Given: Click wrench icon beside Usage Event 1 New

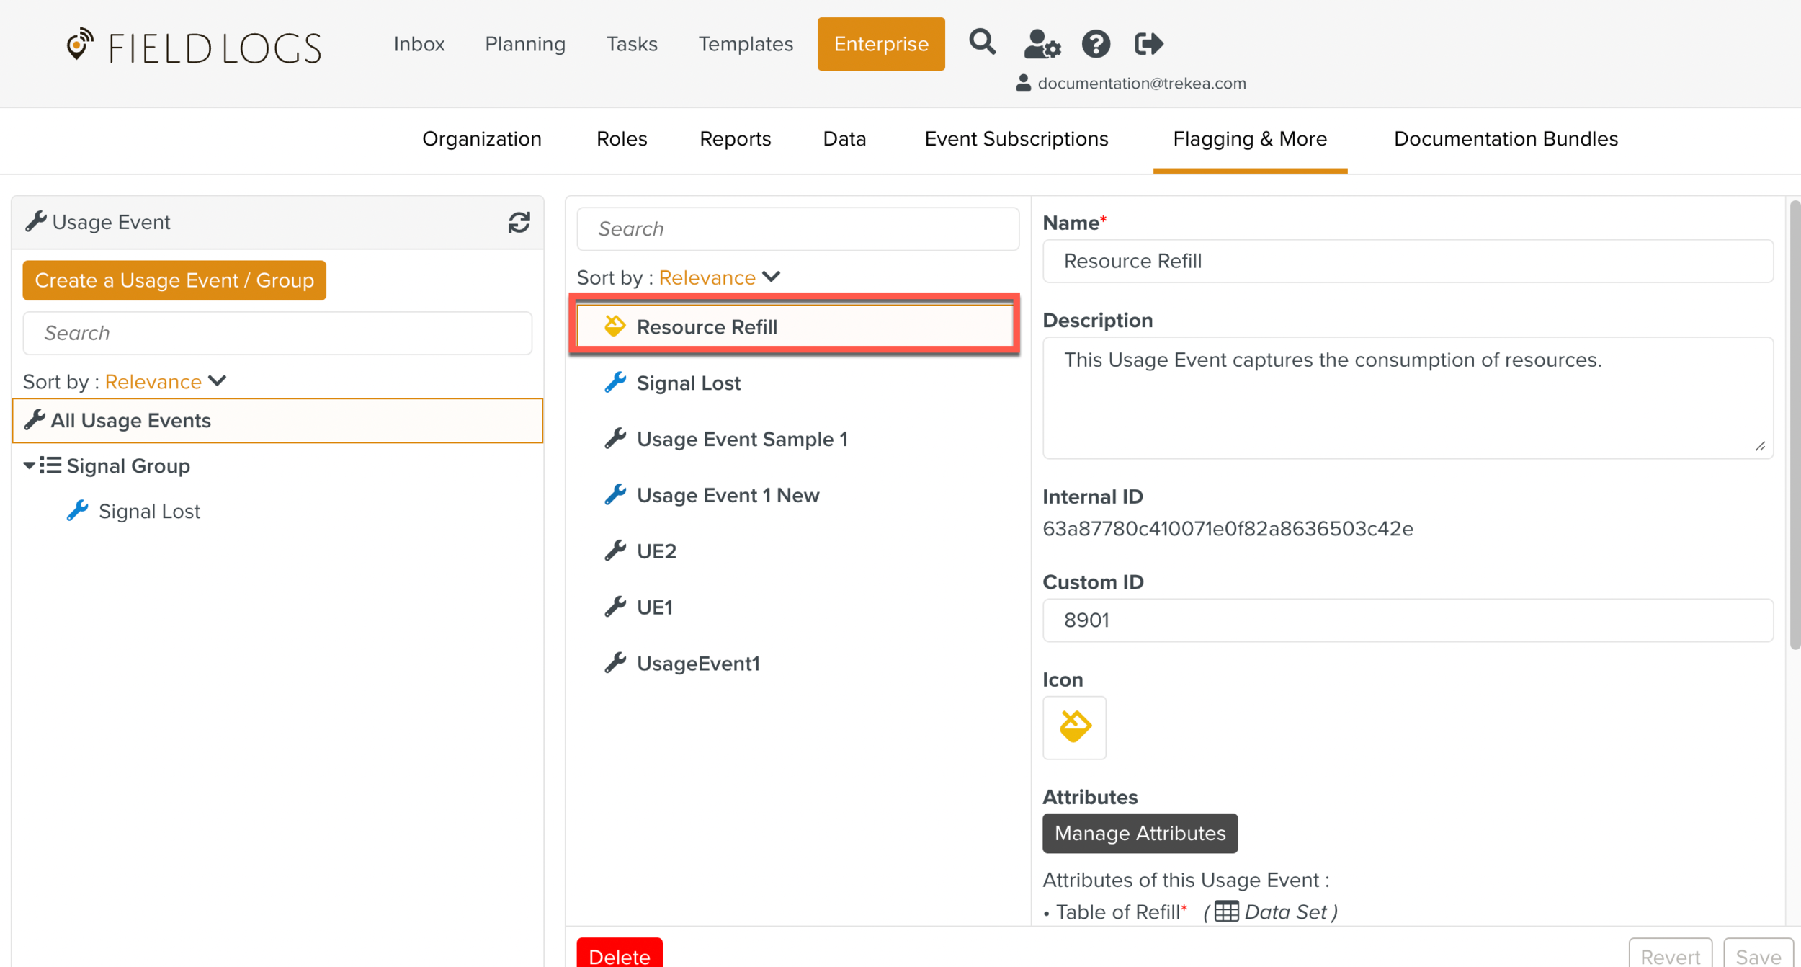Looking at the screenshot, I should [x=615, y=494].
